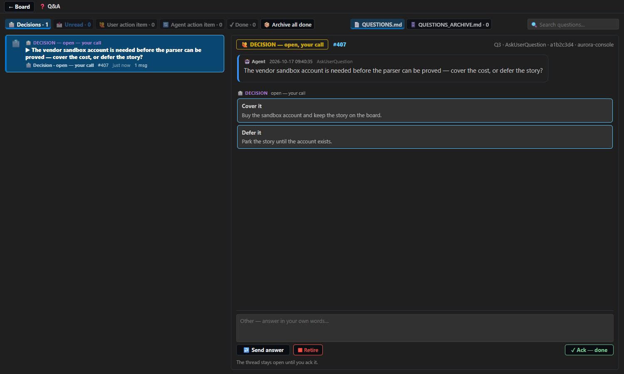The image size is (624, 374).
Task: Click the red Retire stop icon
Action: pyautogui.click(x=300, y=350)
